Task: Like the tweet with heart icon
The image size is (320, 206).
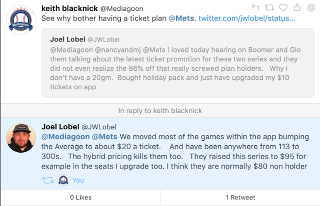Action: pyautogui.click(x=284, y=7)
